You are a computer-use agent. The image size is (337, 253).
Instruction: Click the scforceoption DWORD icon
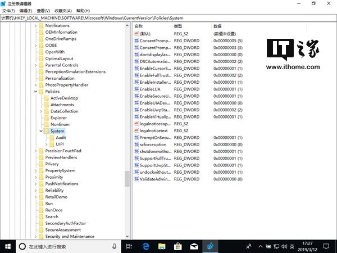tap(136, 144)
